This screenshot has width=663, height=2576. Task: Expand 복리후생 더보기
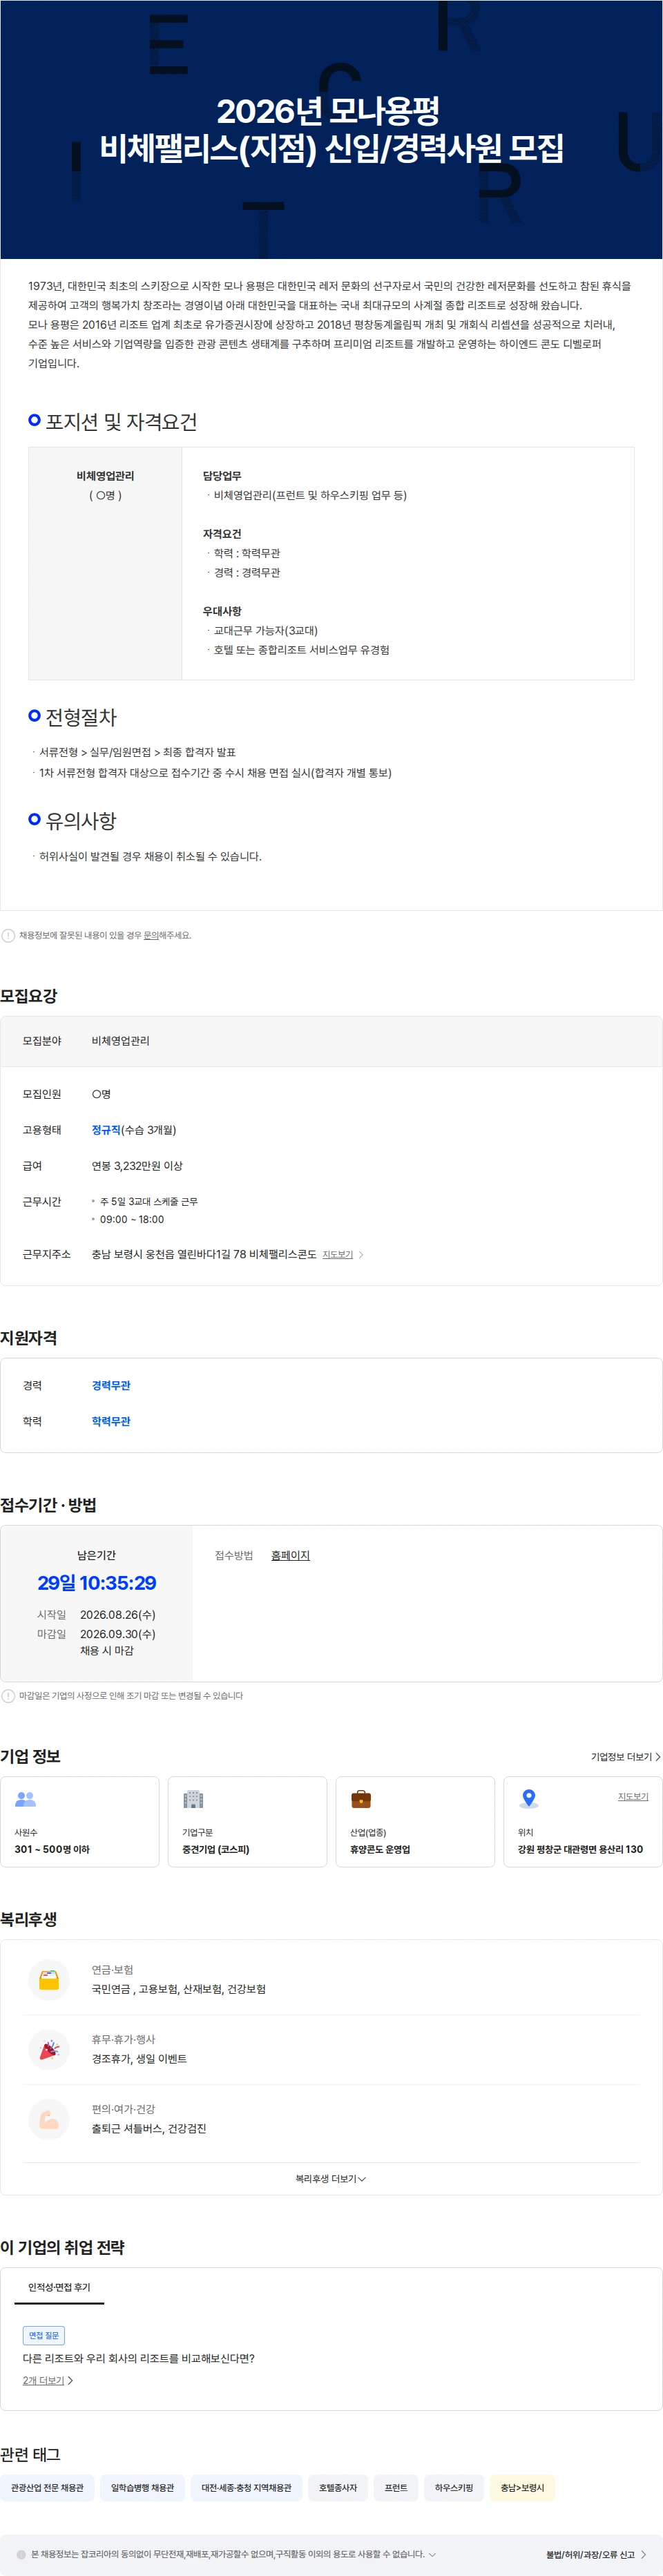click(331, 2178)
